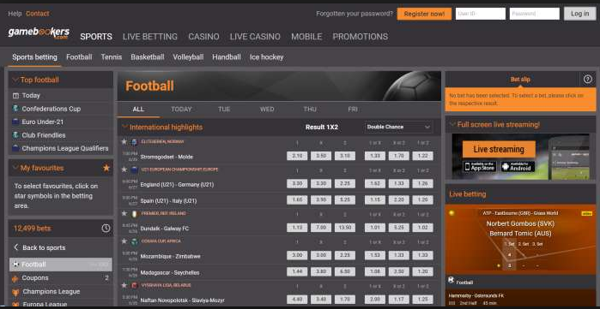Favourite the U21 European Championship star
This screenshot has height=309, width=600.
[124, 169]
